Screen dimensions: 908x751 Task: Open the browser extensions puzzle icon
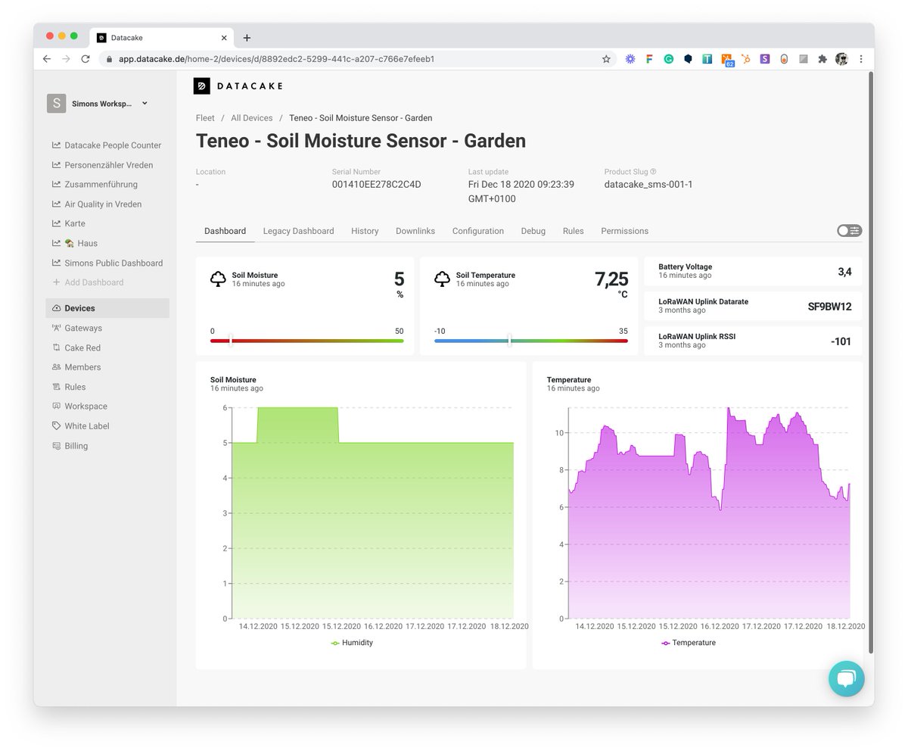822,59
